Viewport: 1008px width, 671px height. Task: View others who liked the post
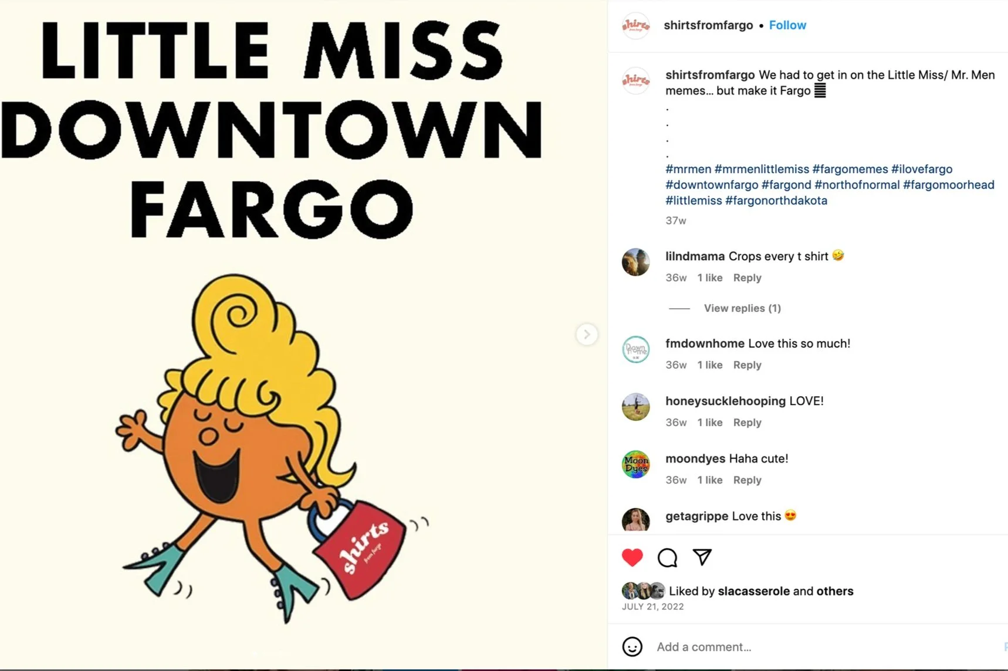[x=834, y=591]
